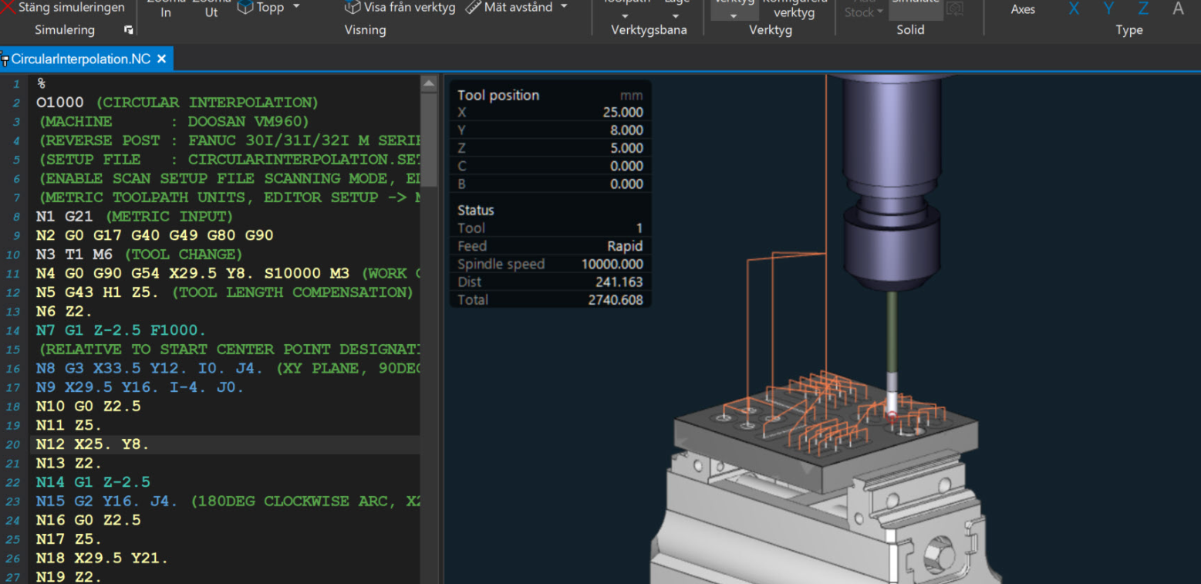Click the Spindle speed value 10000.000
Screen dimensions: 1201x584
pos(612,264)
